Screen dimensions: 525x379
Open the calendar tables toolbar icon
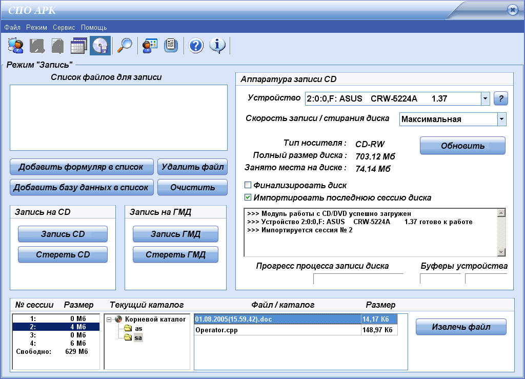pyautogui.click(x=77, y=46)
